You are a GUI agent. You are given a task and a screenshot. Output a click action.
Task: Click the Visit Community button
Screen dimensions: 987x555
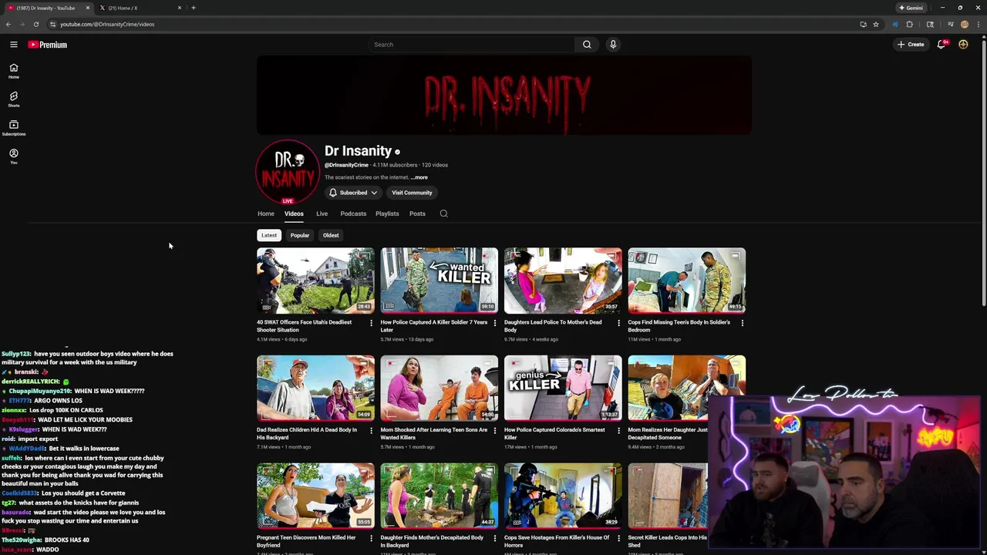pos(412,193)
